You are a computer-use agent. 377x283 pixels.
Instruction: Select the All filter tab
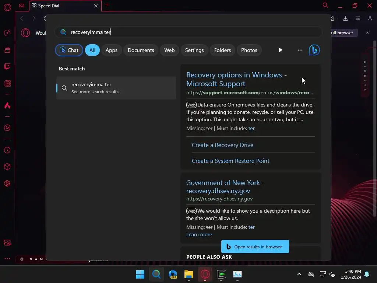pyautogui.click(x=92, y=50)
